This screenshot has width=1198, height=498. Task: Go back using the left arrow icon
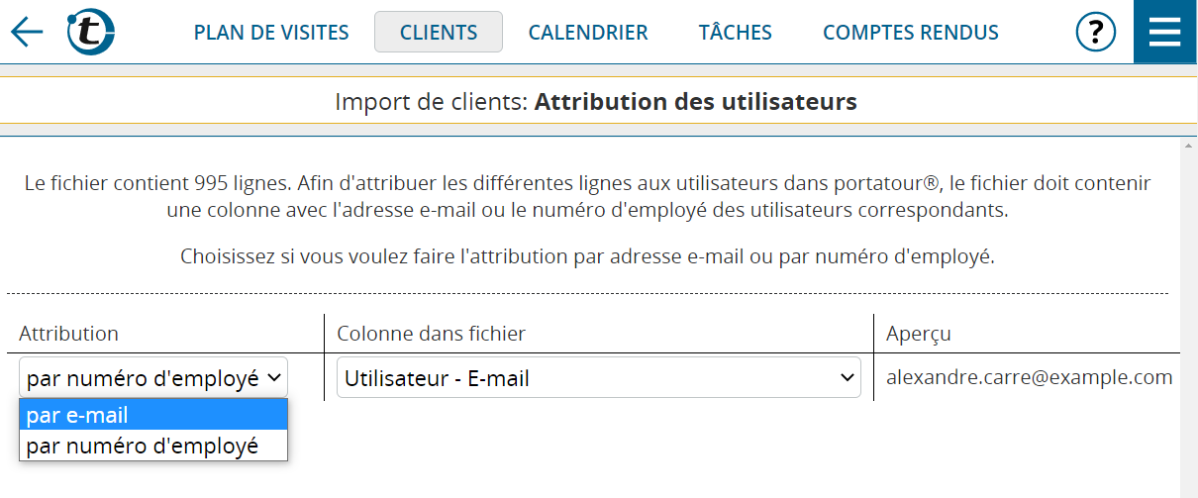pyautogui.click(x=27, y=32)
